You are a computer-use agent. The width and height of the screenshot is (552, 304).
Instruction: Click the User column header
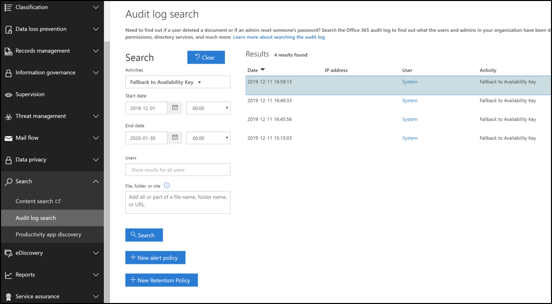(407, 70)
